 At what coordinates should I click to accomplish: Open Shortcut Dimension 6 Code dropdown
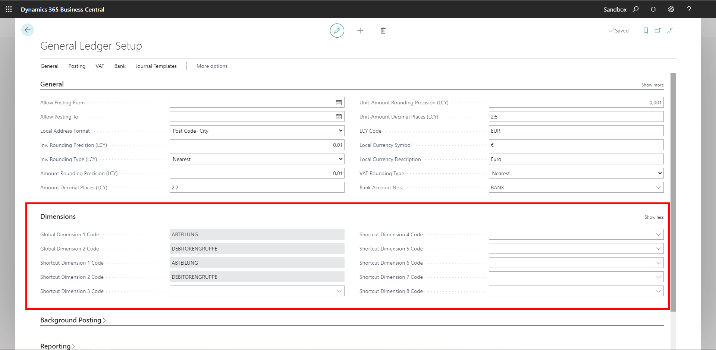(659, 263)
